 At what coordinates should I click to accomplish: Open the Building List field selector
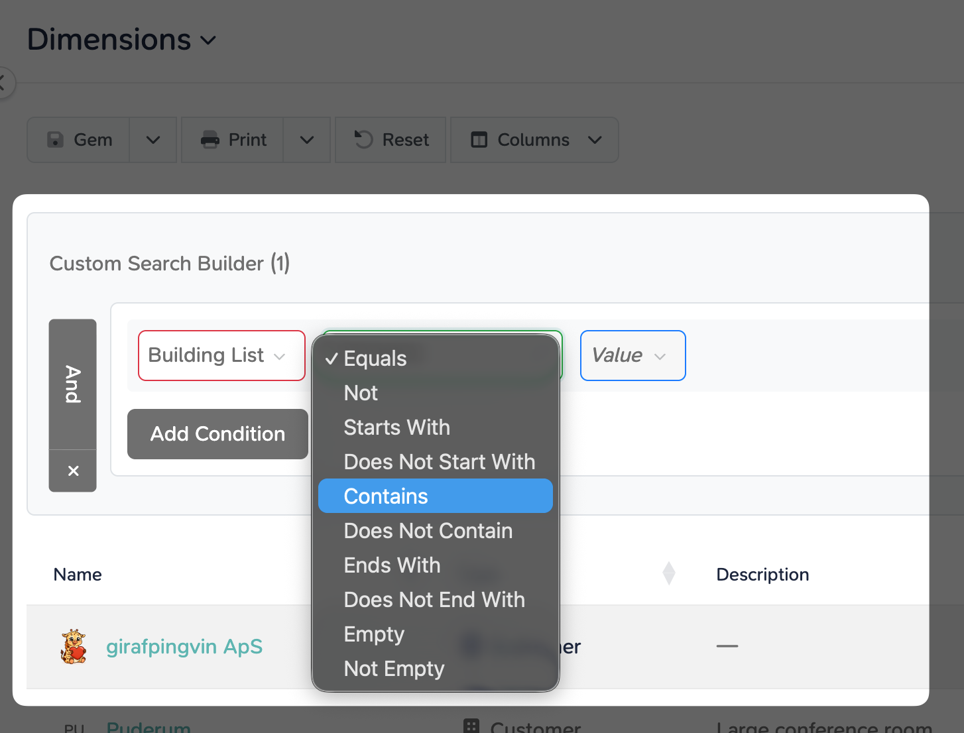(x=221, y=356)
